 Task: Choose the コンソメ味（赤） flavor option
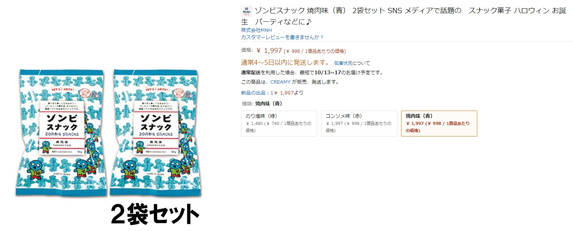pyautogui.click(x=359, y=123)
